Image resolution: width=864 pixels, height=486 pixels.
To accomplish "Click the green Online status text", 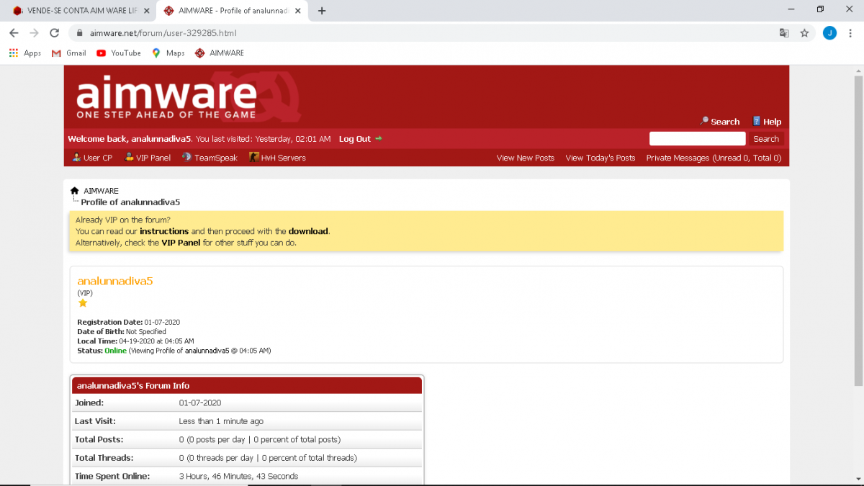I will pos(115,351).
